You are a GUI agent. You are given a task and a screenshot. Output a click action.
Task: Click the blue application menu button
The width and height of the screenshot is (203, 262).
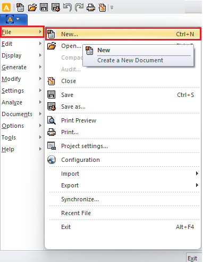[x=14, y=20]
